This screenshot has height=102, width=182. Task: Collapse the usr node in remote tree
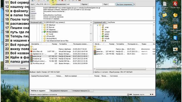98,25
